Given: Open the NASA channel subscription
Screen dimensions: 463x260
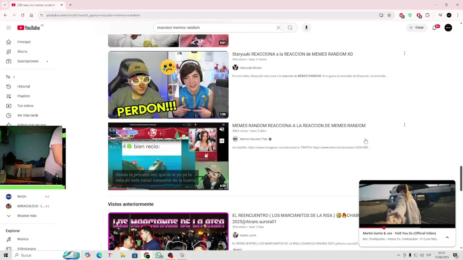Looking at the screenshot, I should (x=22, y=197).
